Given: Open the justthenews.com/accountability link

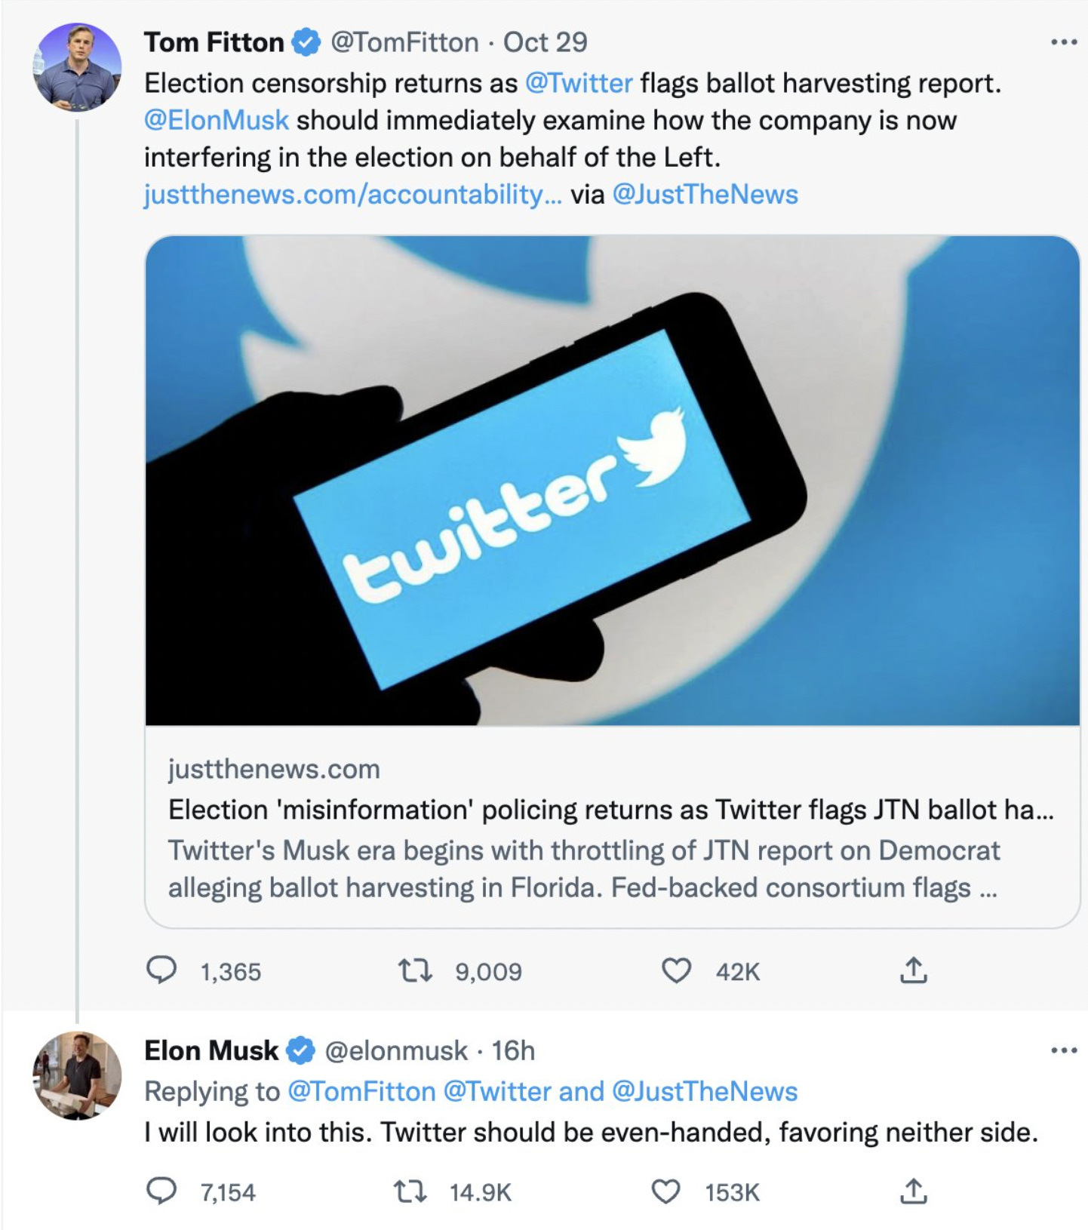Looking at the screenshot, I should click(352, 195).
